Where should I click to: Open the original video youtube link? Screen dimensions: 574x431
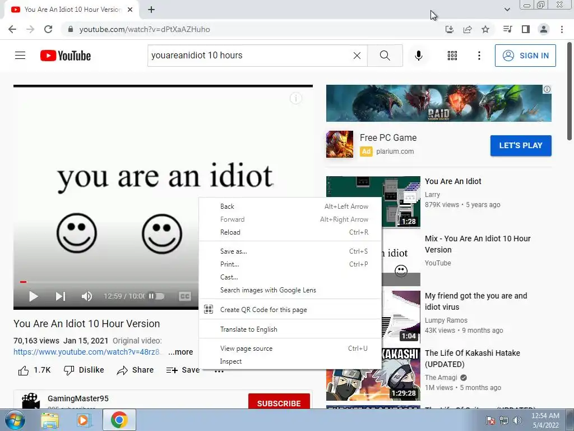pos(87,352)
